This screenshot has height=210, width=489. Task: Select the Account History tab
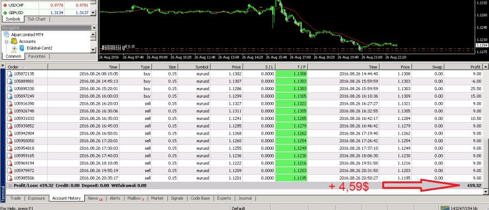pos(66,198)
